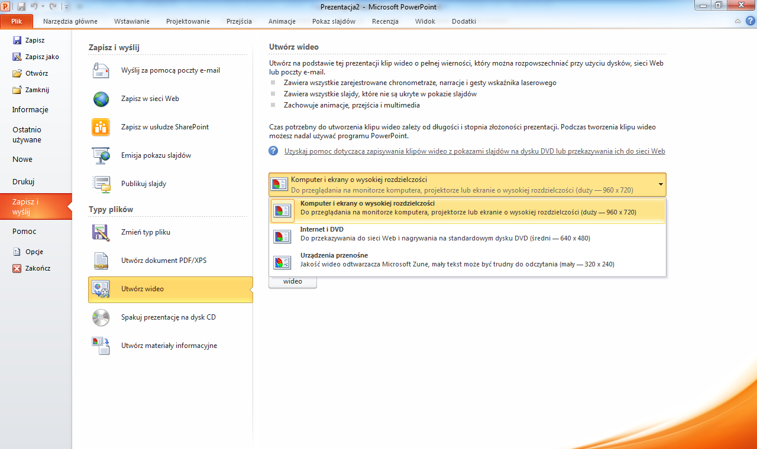Screen dimensions: 757x449
Task: Select Spakuj prezentację na dysk CD label
Action: click(169, 317)
